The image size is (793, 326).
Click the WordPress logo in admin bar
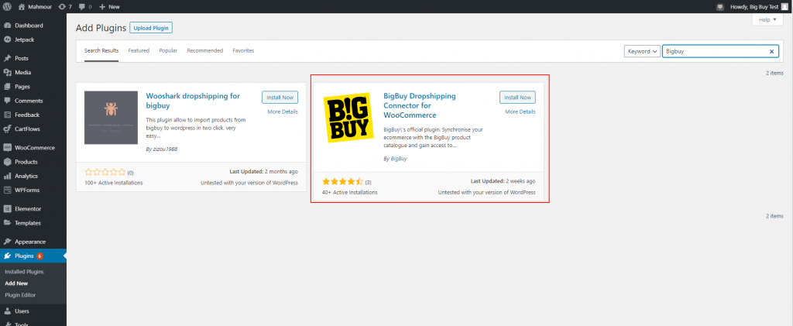pos(7,7)
